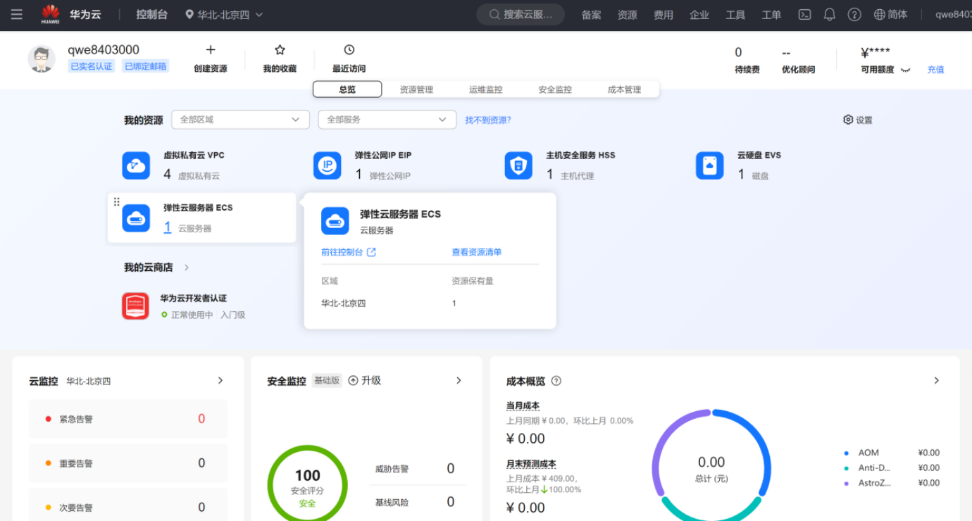Switch to the 总览 tab
This screenshot has height=521, width=972.
pos(347,89)
